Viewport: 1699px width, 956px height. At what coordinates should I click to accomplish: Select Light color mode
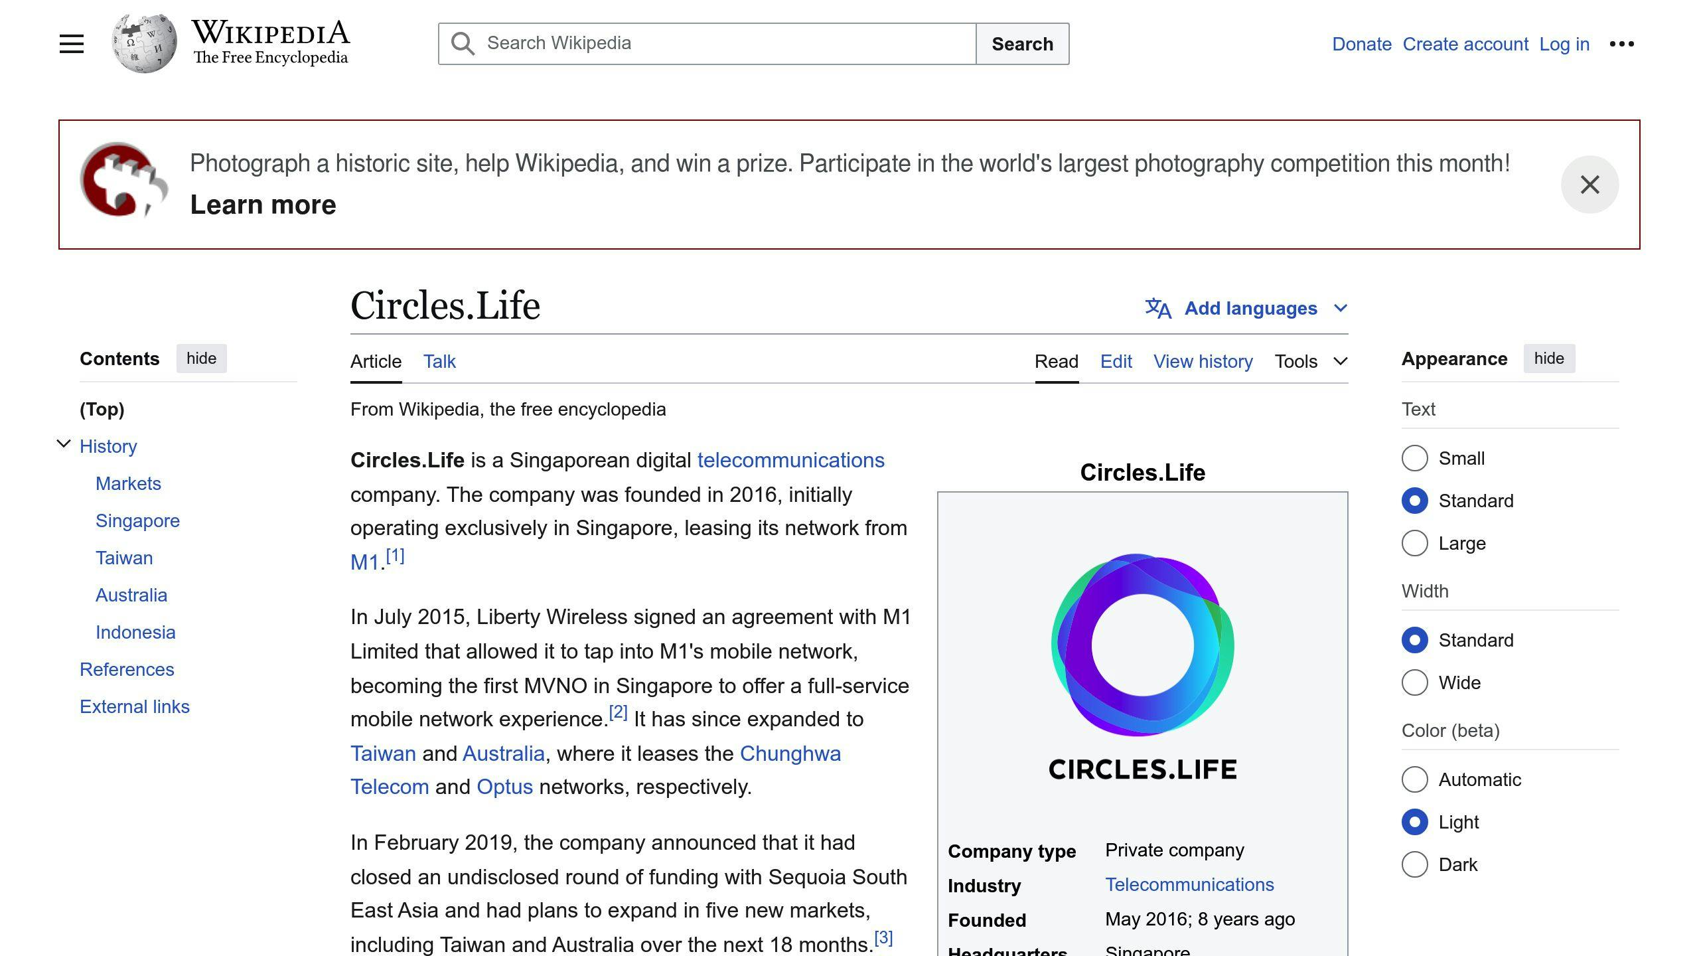click(x=1414, y=822)
